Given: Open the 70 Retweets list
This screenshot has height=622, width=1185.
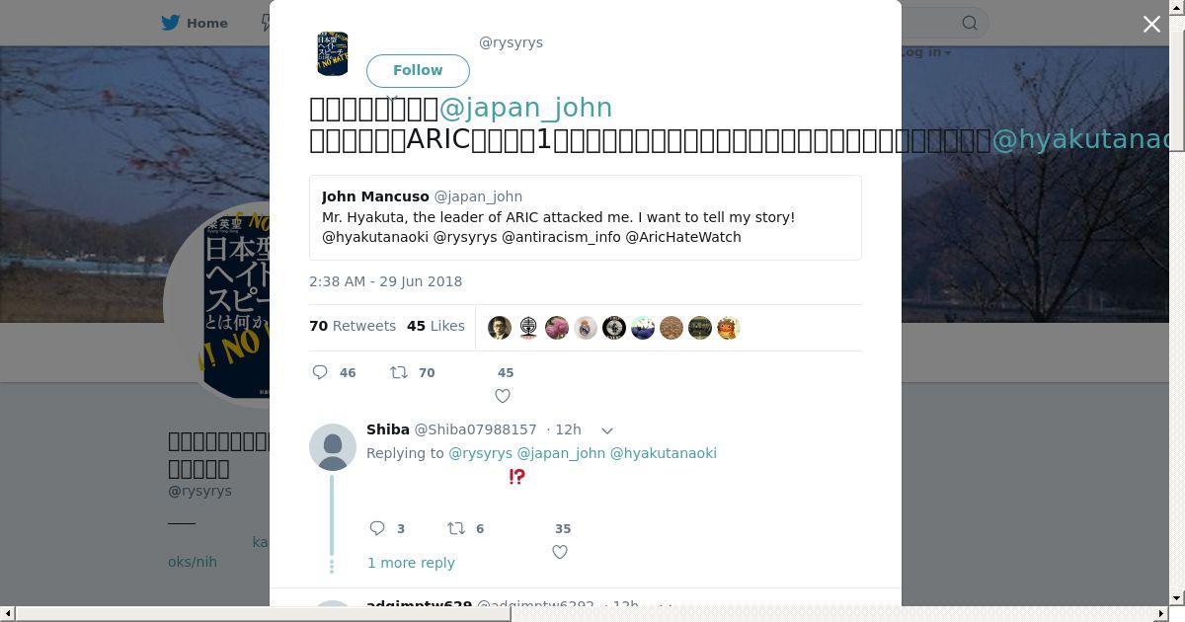Looking at the screenshot, I should tap(353, 326).
